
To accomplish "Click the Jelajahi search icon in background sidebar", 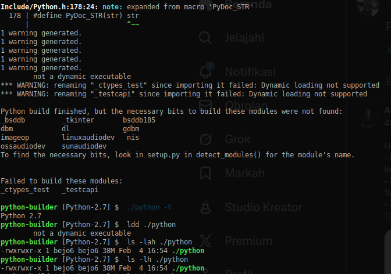I will click(x=205, y=38).
